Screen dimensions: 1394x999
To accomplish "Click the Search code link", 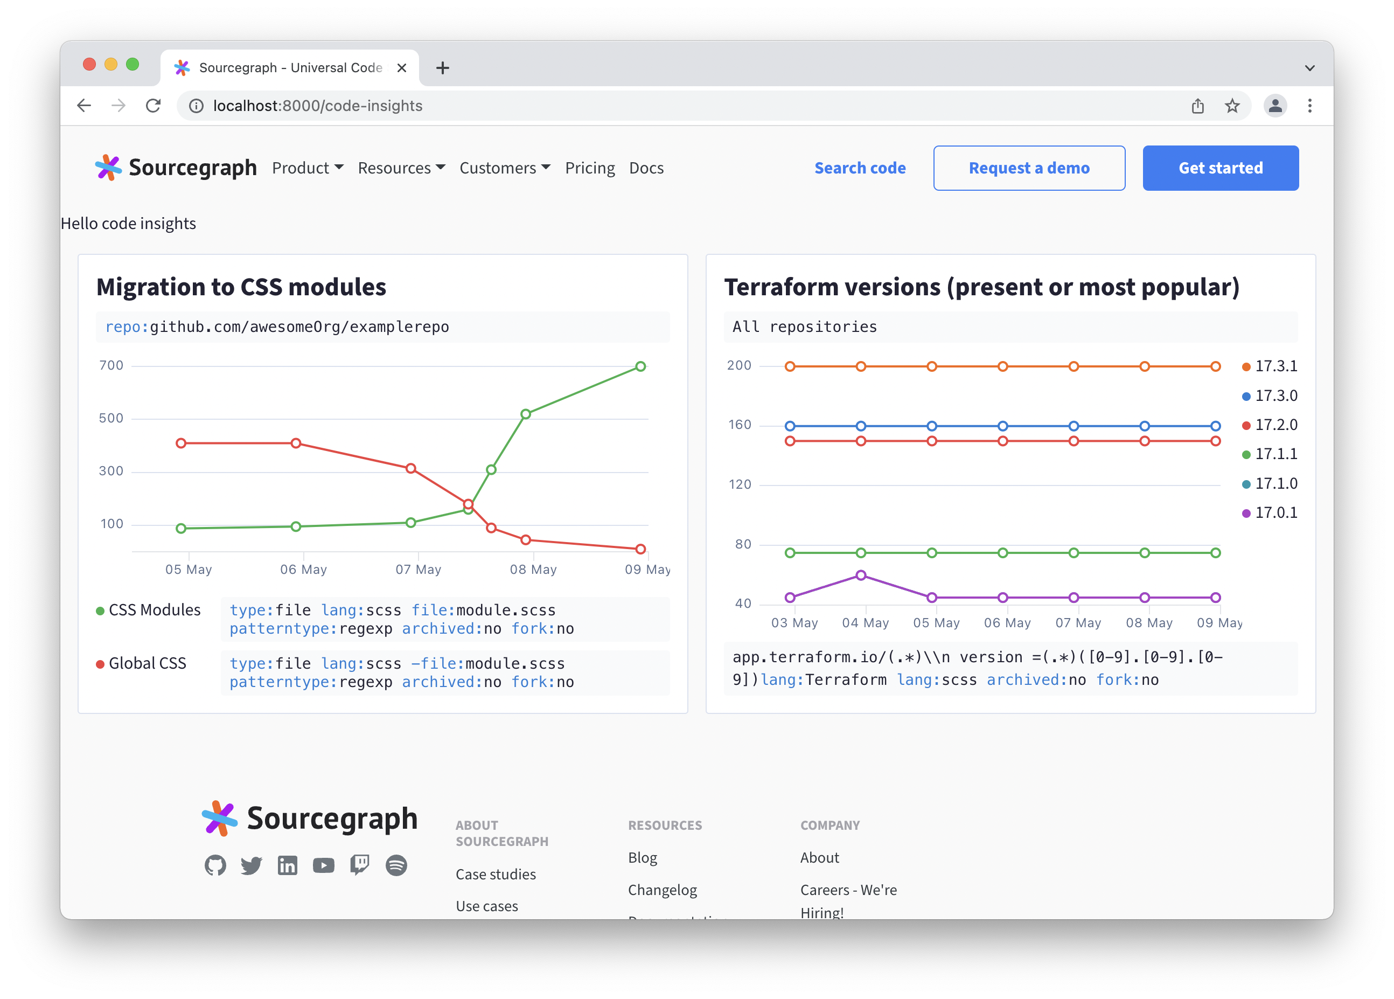I will coord(860,168).
